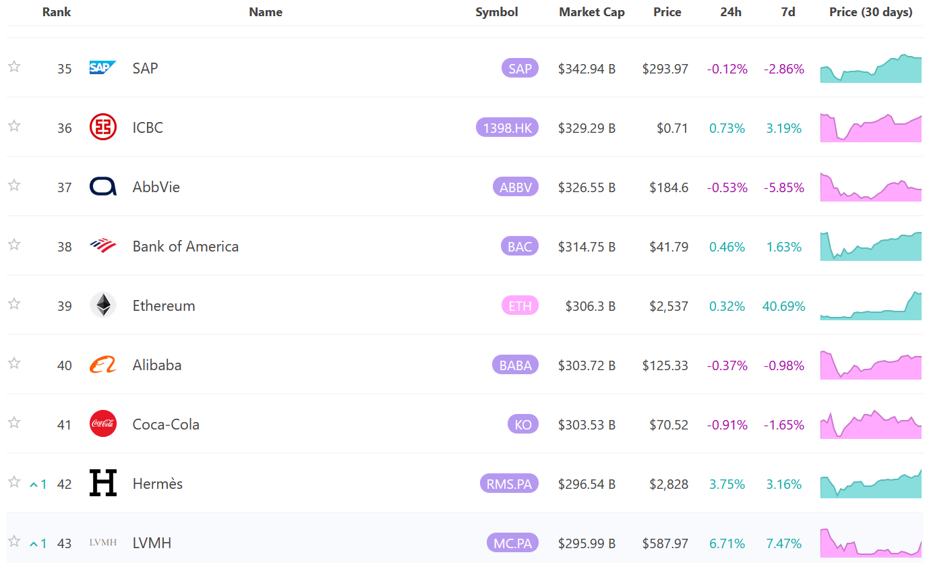Open the LVMH company page
929x563 pixels.
click(152, 543)
